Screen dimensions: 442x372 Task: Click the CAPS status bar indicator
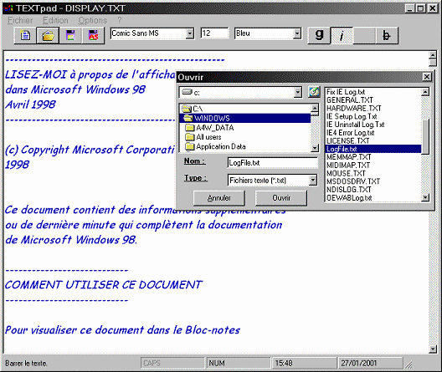tap(172, 364)
